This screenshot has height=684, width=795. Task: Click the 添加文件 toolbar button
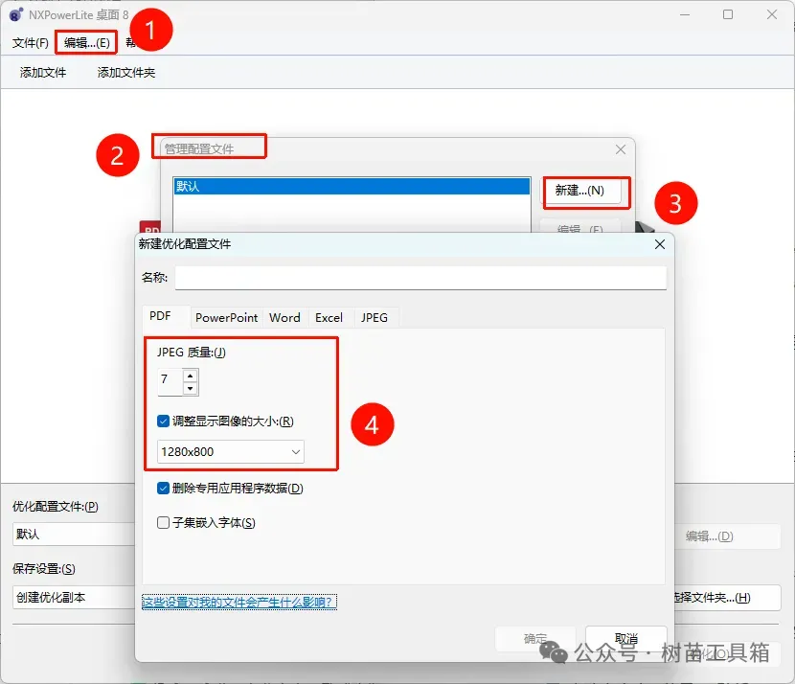click(x=43, y=73)
